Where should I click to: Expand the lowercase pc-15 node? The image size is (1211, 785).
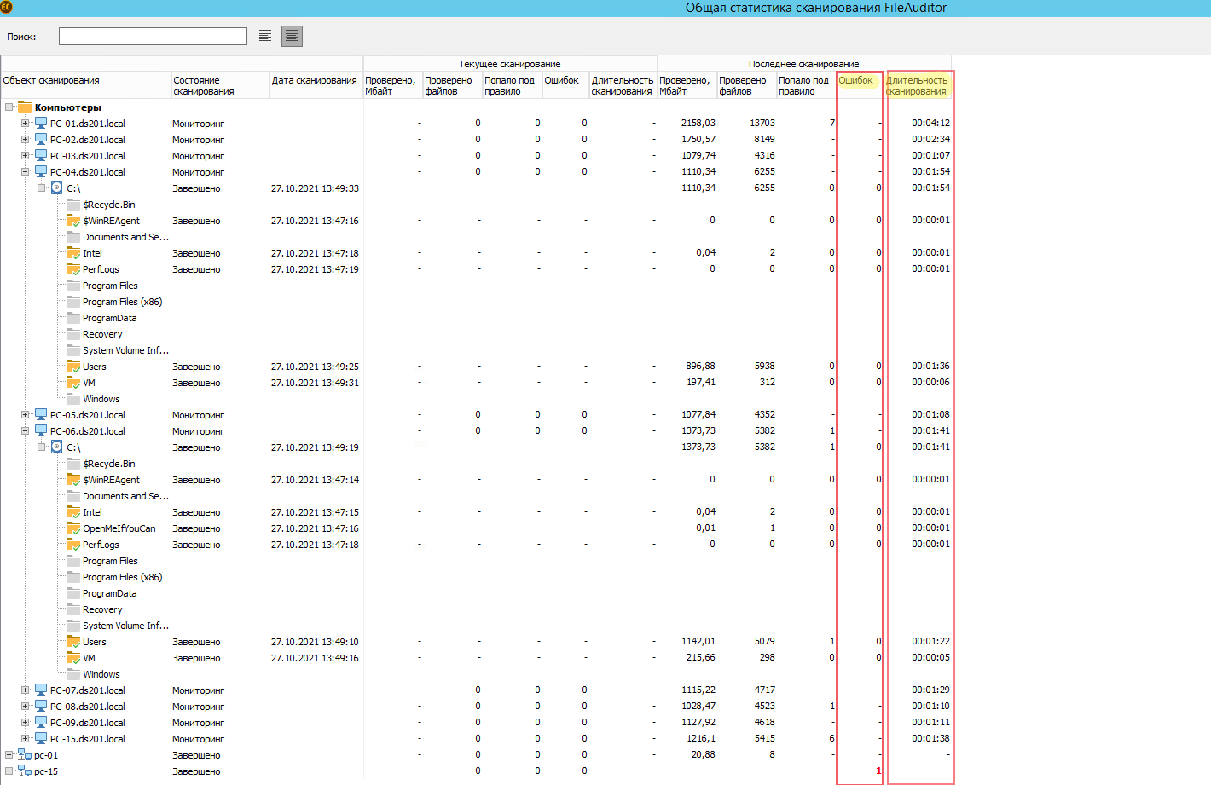click(x=9, y=771)
